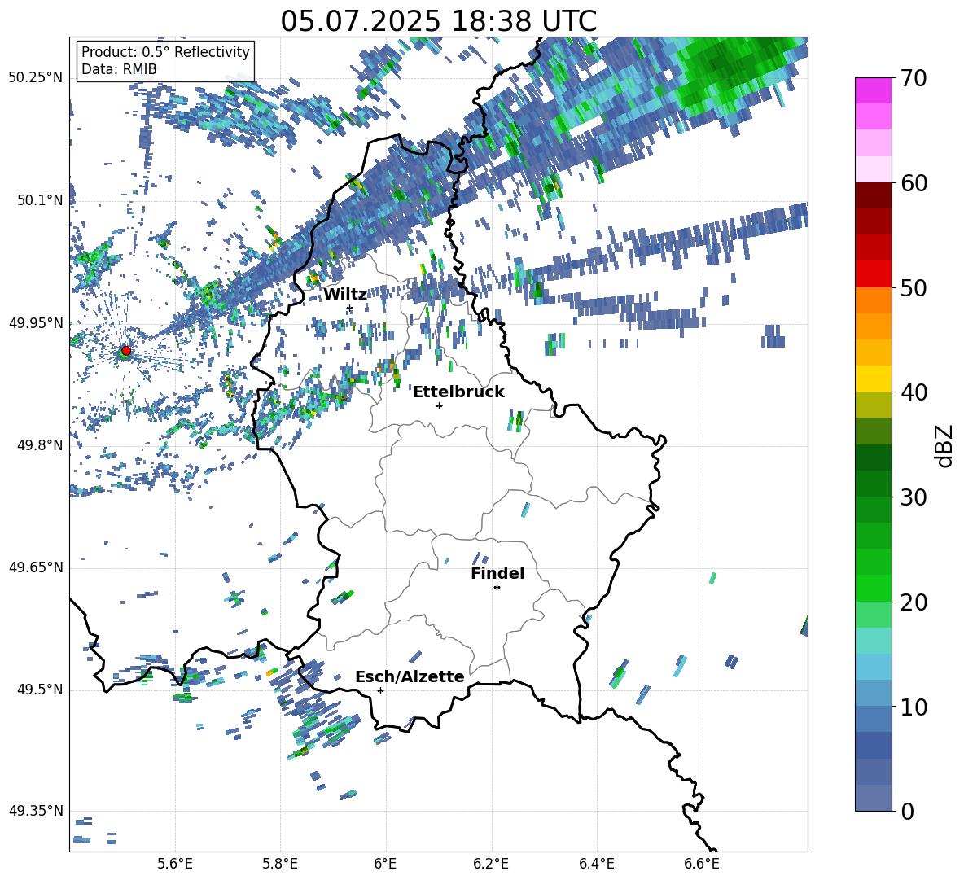Click the Findel city label
The image size is (964, 880).
497,573
